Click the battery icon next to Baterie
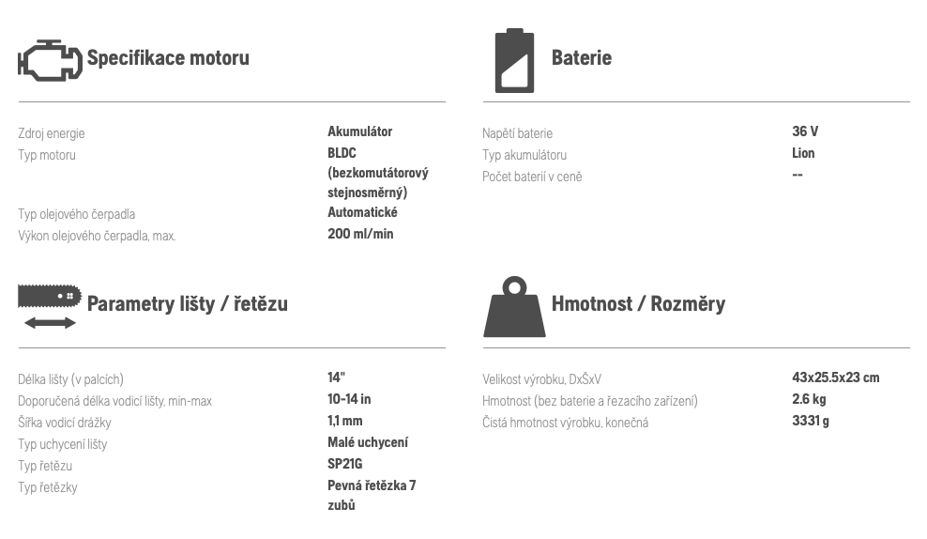Image resolution: width=927 pixels, height=539 pixels. coord(514,60)
